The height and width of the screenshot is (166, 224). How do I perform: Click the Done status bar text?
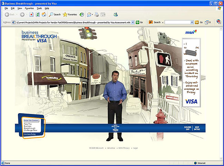click(8, 163)
